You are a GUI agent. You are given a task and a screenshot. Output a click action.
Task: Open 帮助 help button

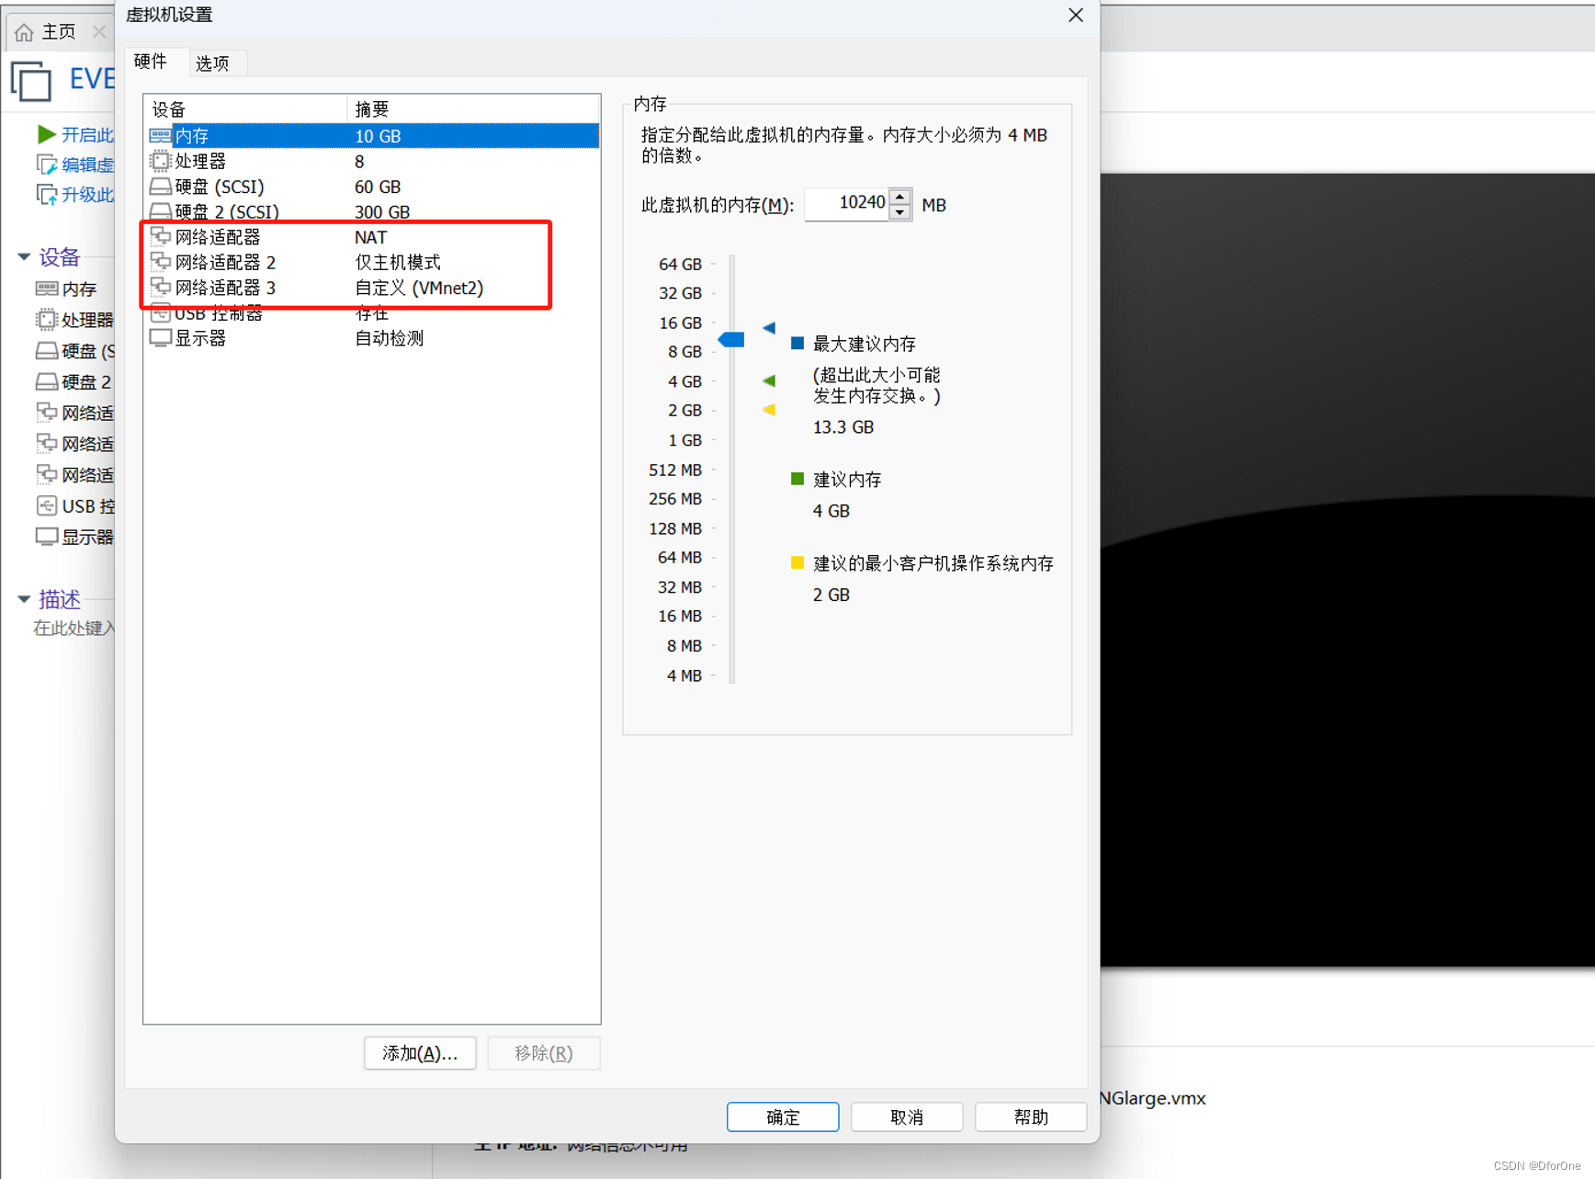point(1031,1117)
